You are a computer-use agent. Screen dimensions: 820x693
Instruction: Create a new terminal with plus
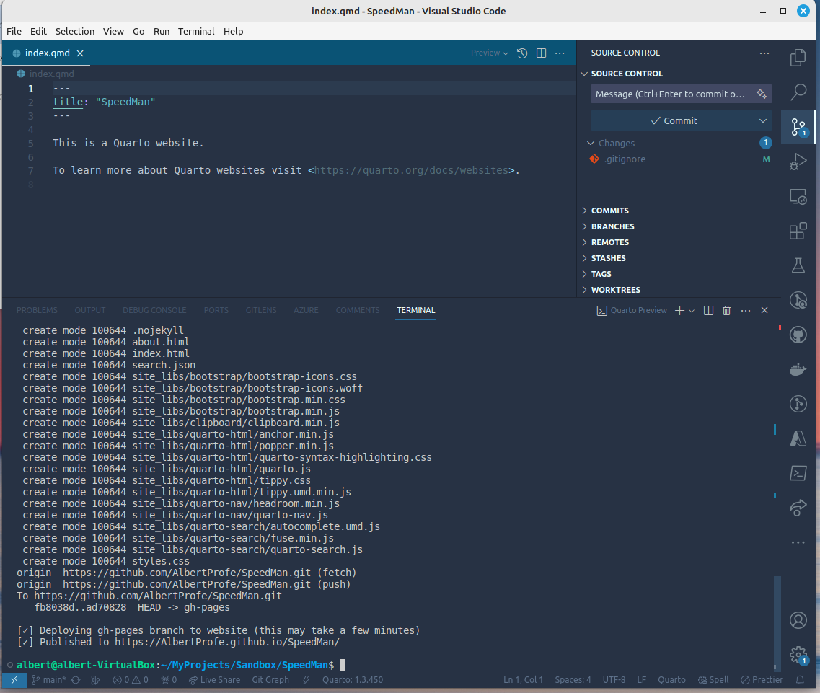(679, 311)
